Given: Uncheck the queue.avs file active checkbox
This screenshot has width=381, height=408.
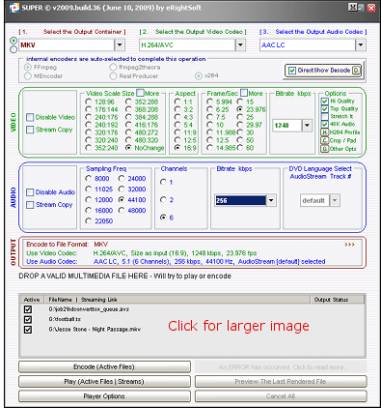Looking at the screenshot, I should 28,309.
